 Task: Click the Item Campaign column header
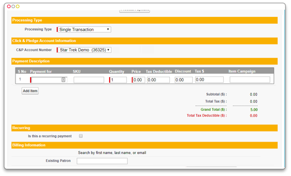pyautogui.click(x=242, y=71)
